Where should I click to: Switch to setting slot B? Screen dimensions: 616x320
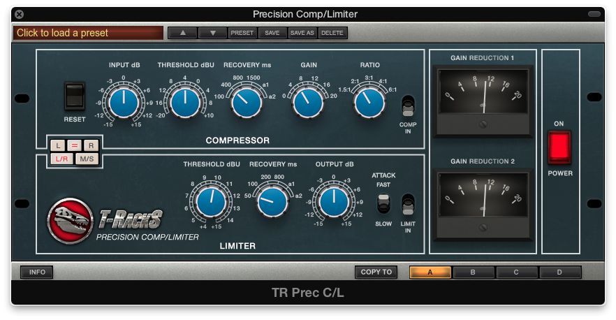473,272
